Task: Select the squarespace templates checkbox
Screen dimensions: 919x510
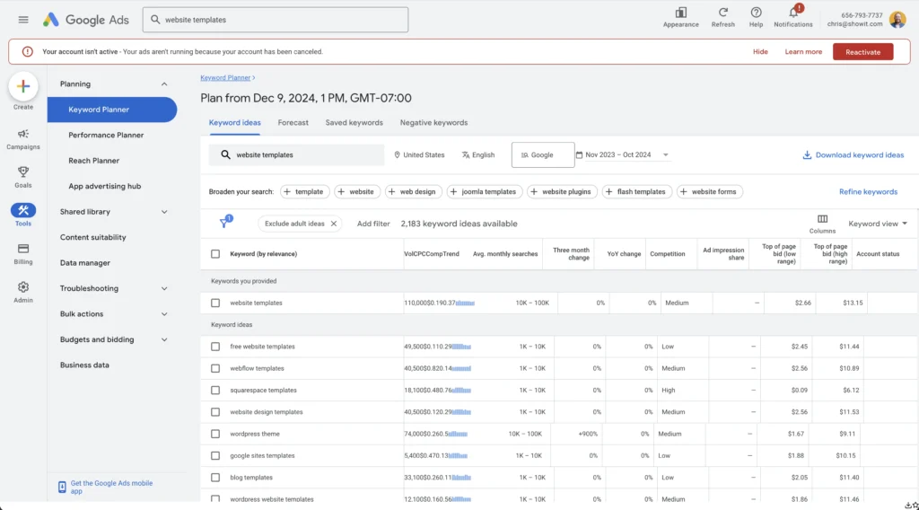Action: pyautogui.click(x=215, y=391)
